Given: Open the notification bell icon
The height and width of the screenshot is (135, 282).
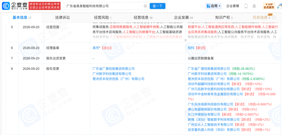Looking at the screenshot, I should (x=254, y=6).
